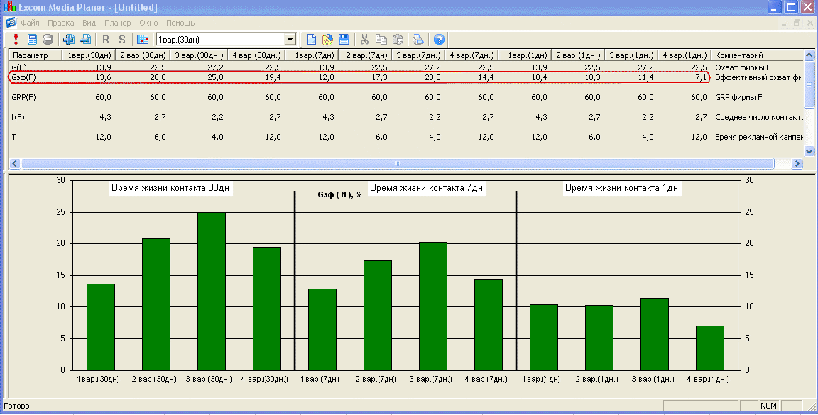This screenshot has height=415, width=818.
Task: Click the grid table icon in toolbar
Action: 143,40
